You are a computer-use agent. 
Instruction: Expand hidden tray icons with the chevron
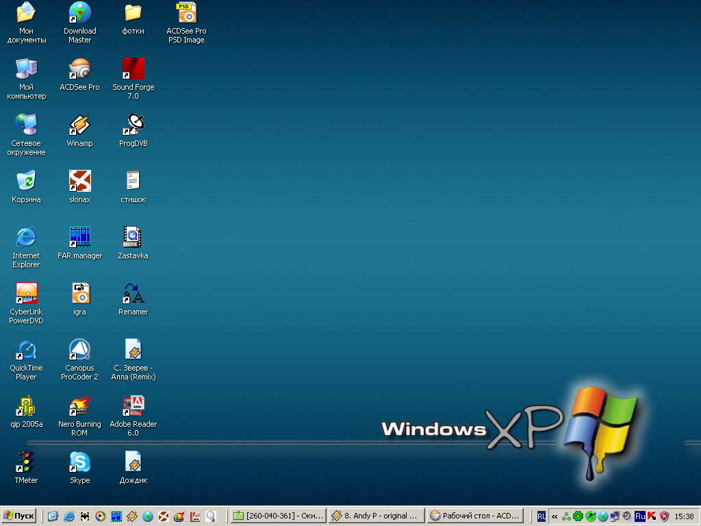click(555, 516)
